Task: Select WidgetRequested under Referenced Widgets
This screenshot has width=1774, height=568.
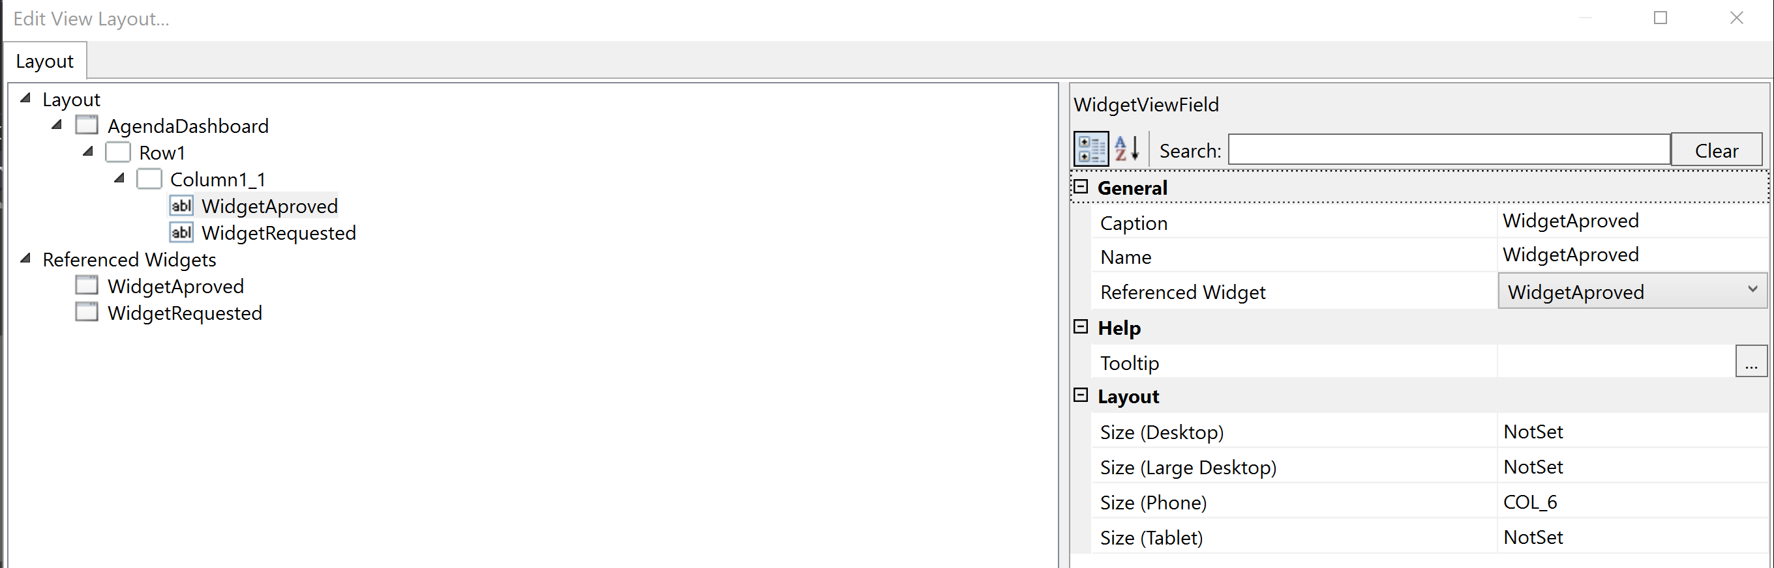Action: tap(185, 313)
